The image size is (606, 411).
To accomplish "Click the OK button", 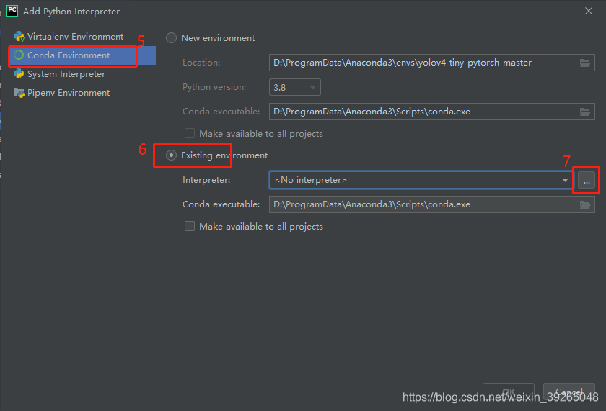I will tap(509, 392).
